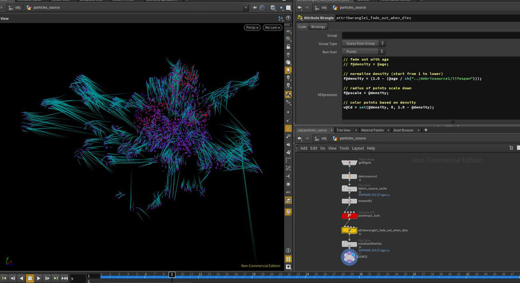Expand the Group Type dropdown
The height and width of the screenshot is (283, 520).
click(x=363, y=43)
